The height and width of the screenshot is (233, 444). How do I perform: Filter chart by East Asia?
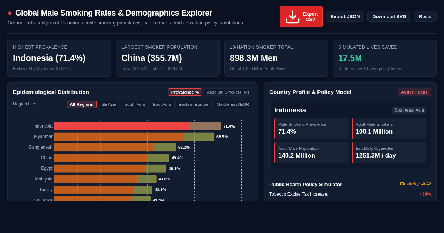pos(162,104)
